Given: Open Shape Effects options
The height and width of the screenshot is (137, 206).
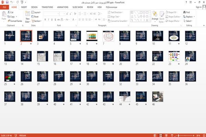Looking at the screenshot, I should click(173, 21).
